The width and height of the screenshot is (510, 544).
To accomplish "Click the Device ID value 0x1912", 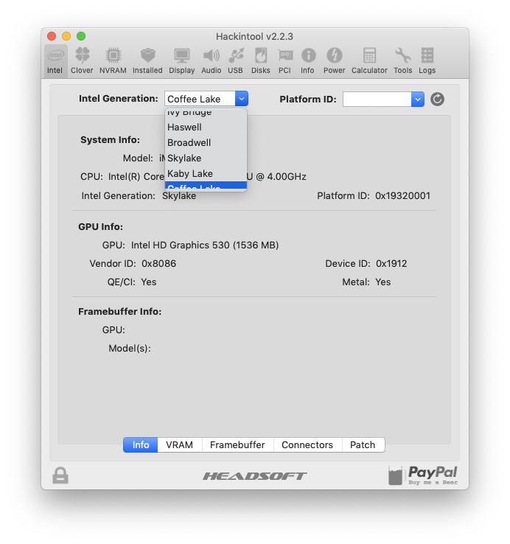I will coord(391,264).
